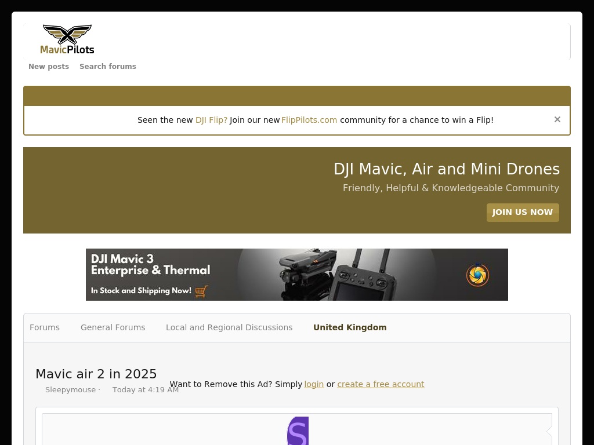Click the thread title Mavic air 2 in 2025

96,374
